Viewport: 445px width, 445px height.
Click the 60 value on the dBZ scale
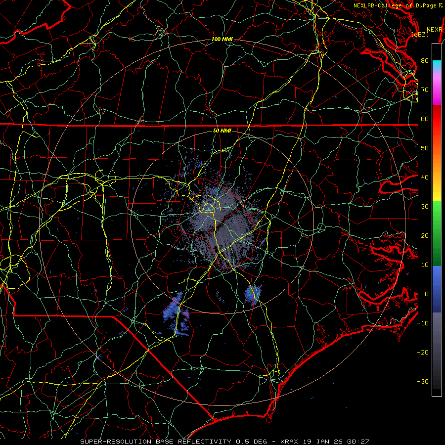[425, 119]
